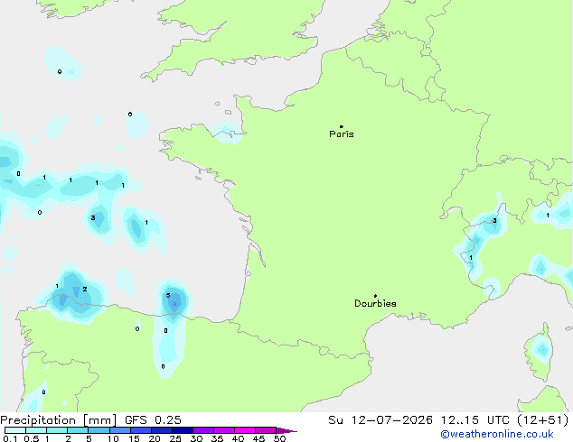Click the legend value label 35
The image size is (573, 442).
click(x=217, y=438)
